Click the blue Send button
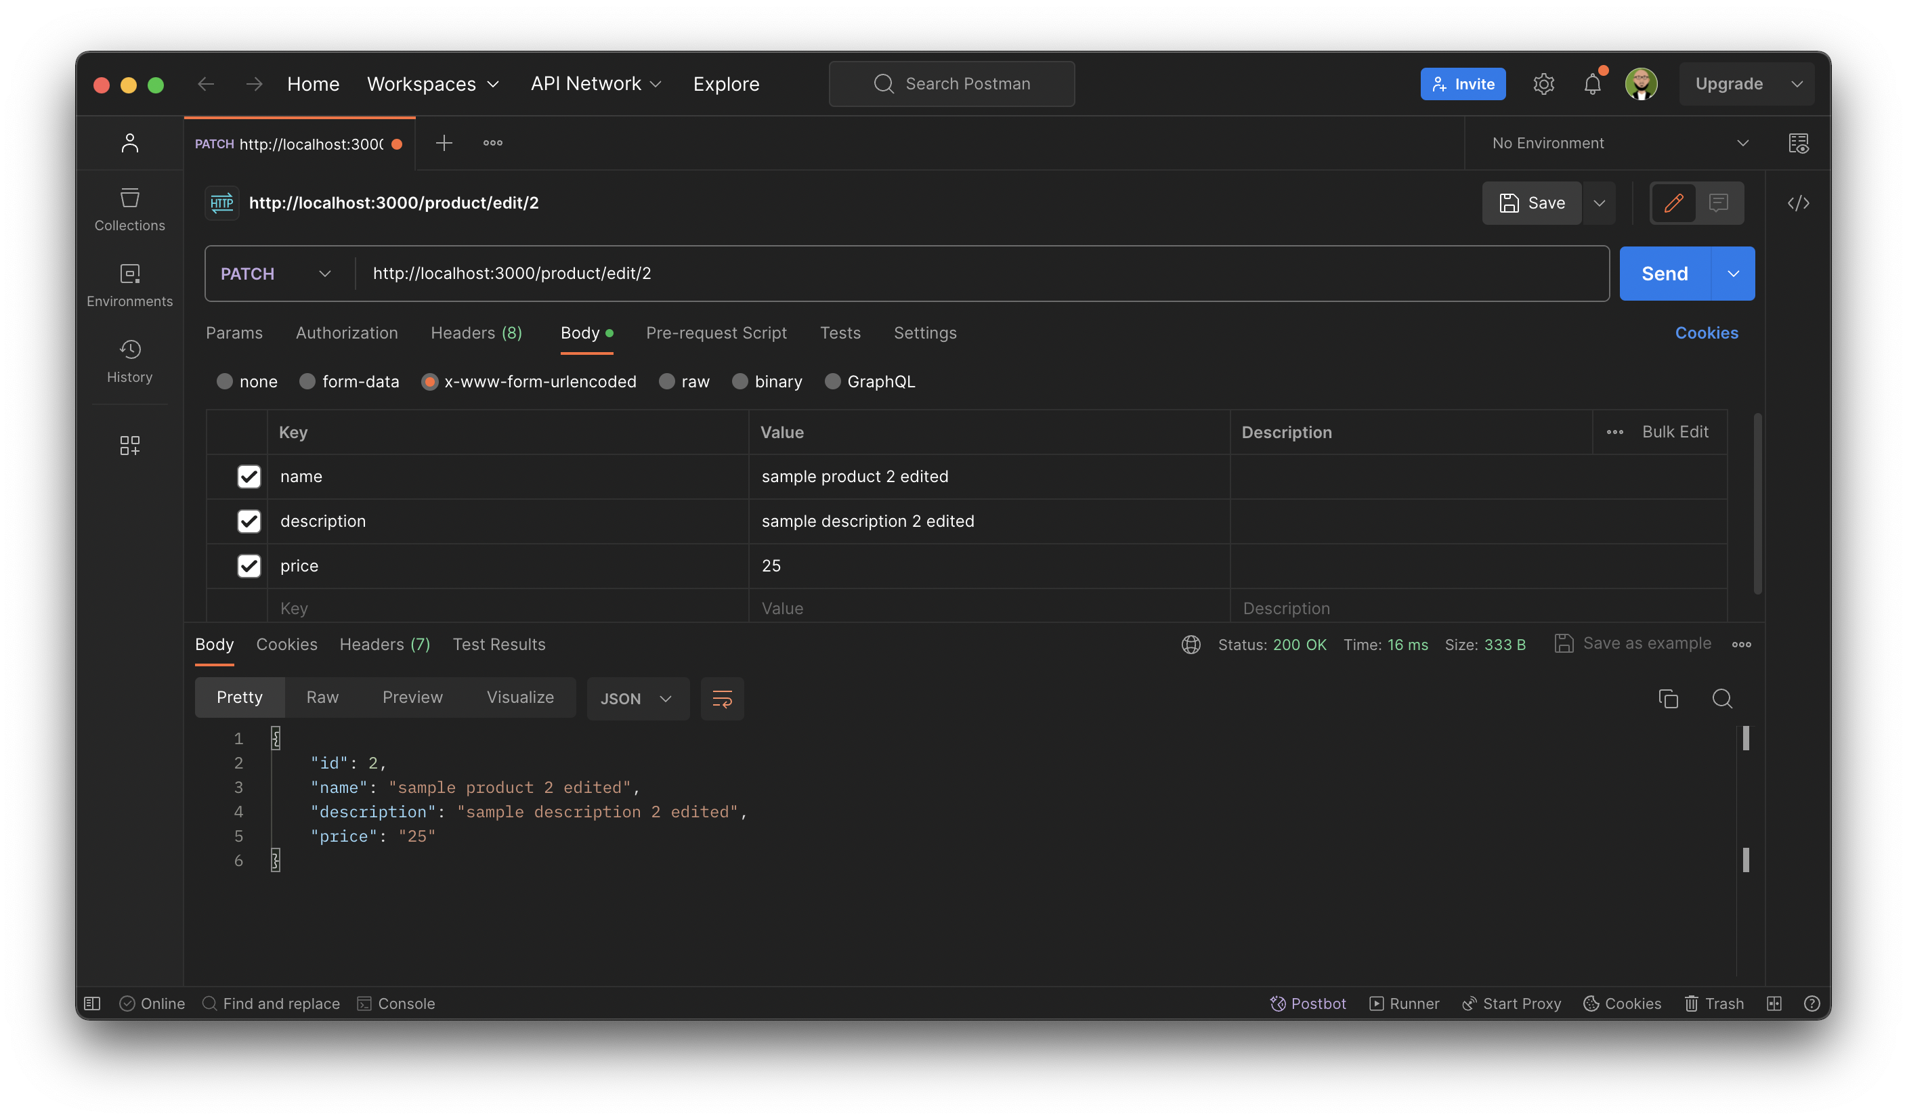This screenshot has height=1120, width=1907. pyautogui.click(x=1664, y=274)
